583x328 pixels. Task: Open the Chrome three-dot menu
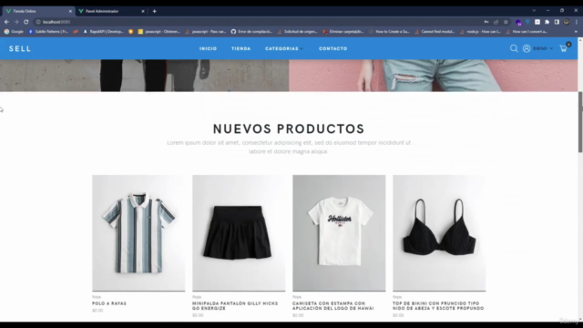(x=577, y=22)
